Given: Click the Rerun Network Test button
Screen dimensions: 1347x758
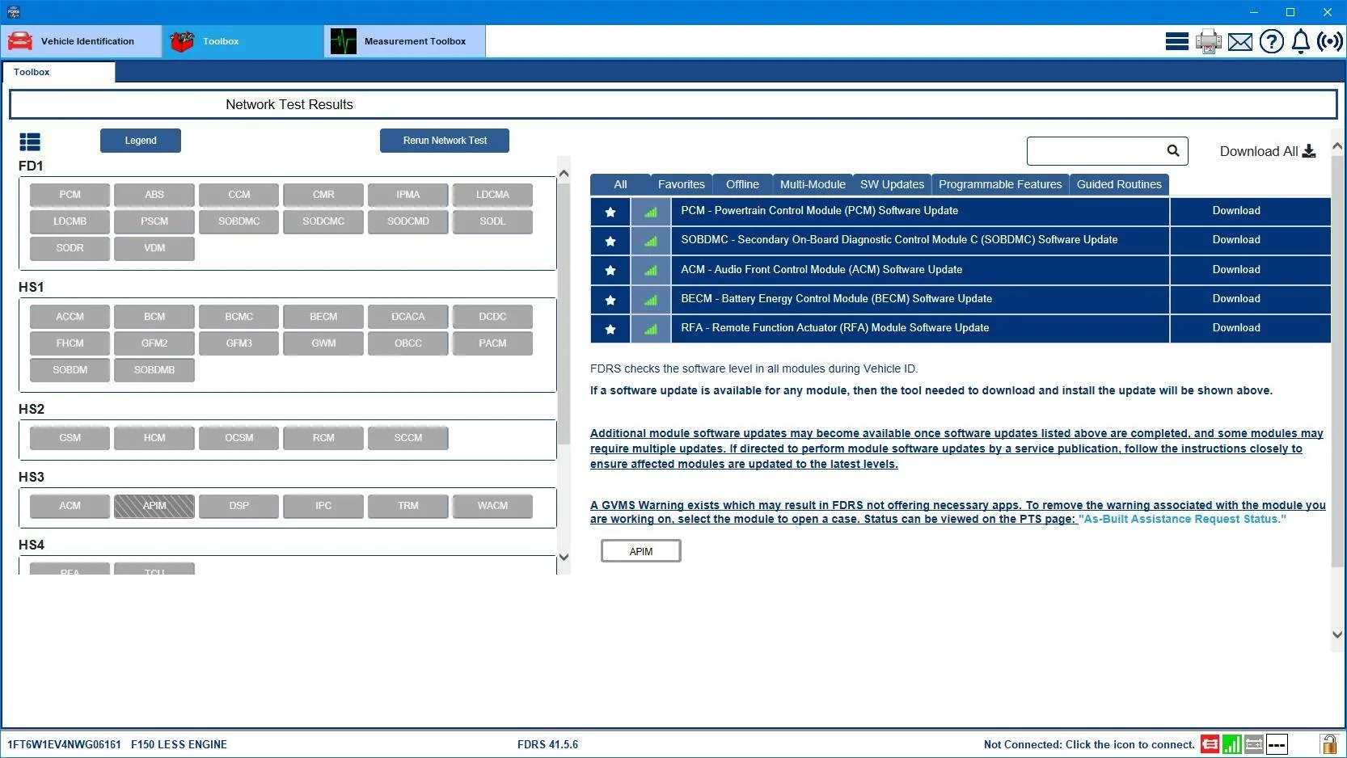Looking at the screenshot, I should pos(444,140).
